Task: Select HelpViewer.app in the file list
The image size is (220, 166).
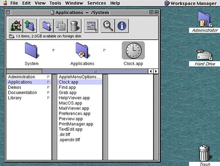Action: pyautogui.click(x=80, y=98)
